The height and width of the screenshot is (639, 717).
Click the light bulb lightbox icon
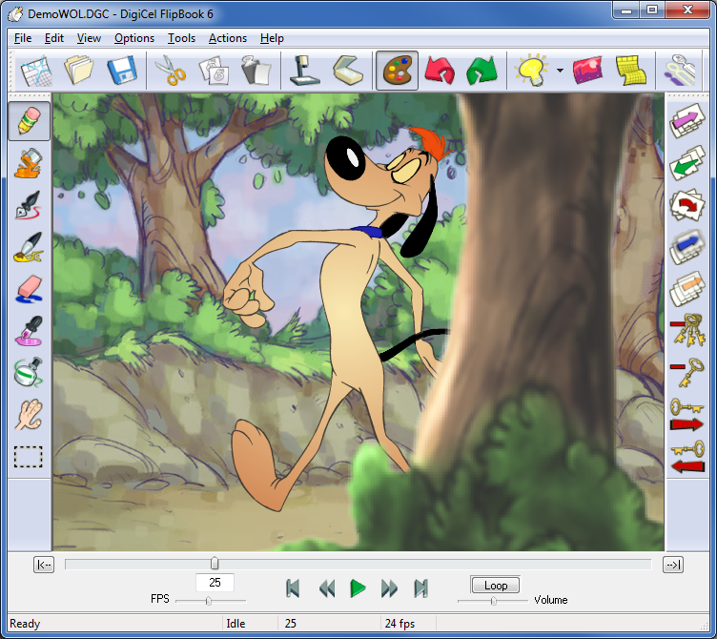[x=531, y=70]
